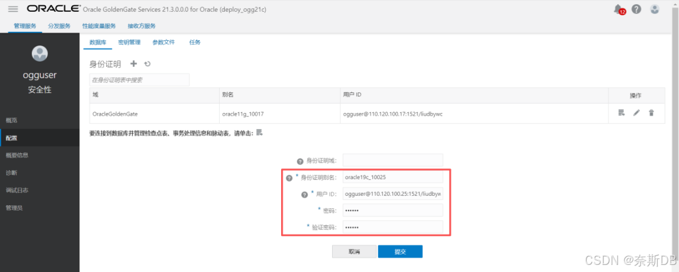Focus the 身份证明别名 field with oracle19c_10025

pyautogui.click(x=392, y=177)
